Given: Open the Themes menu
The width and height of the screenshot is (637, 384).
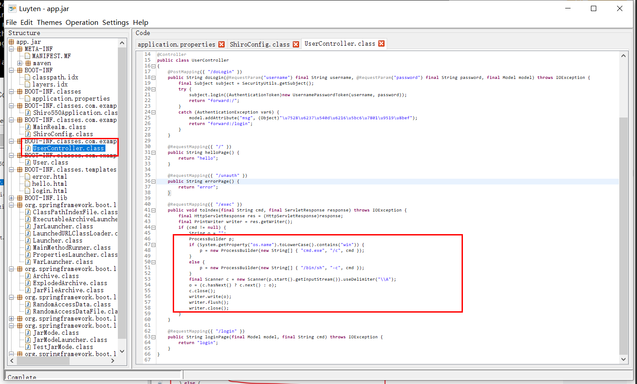Looking at the screenshot, I should 49,22.
